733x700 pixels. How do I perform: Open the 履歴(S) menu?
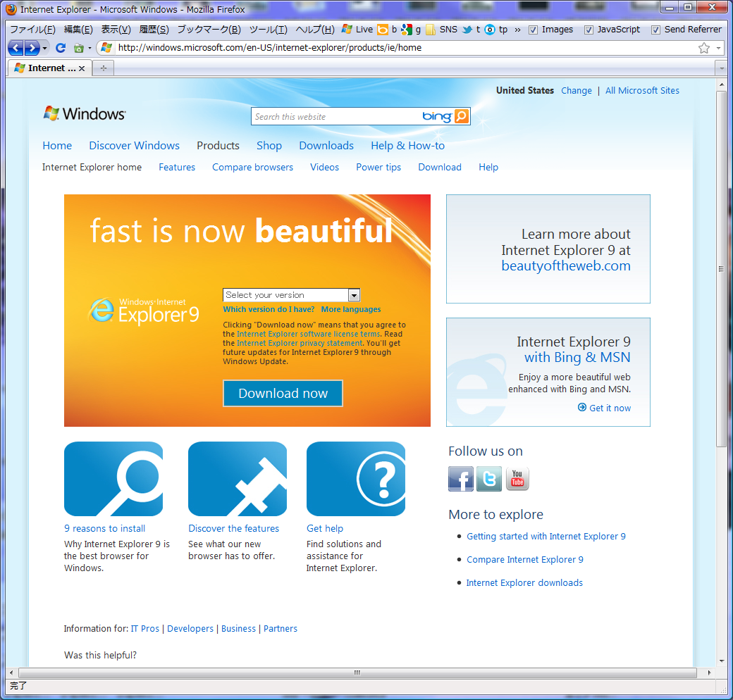[154, 30]
